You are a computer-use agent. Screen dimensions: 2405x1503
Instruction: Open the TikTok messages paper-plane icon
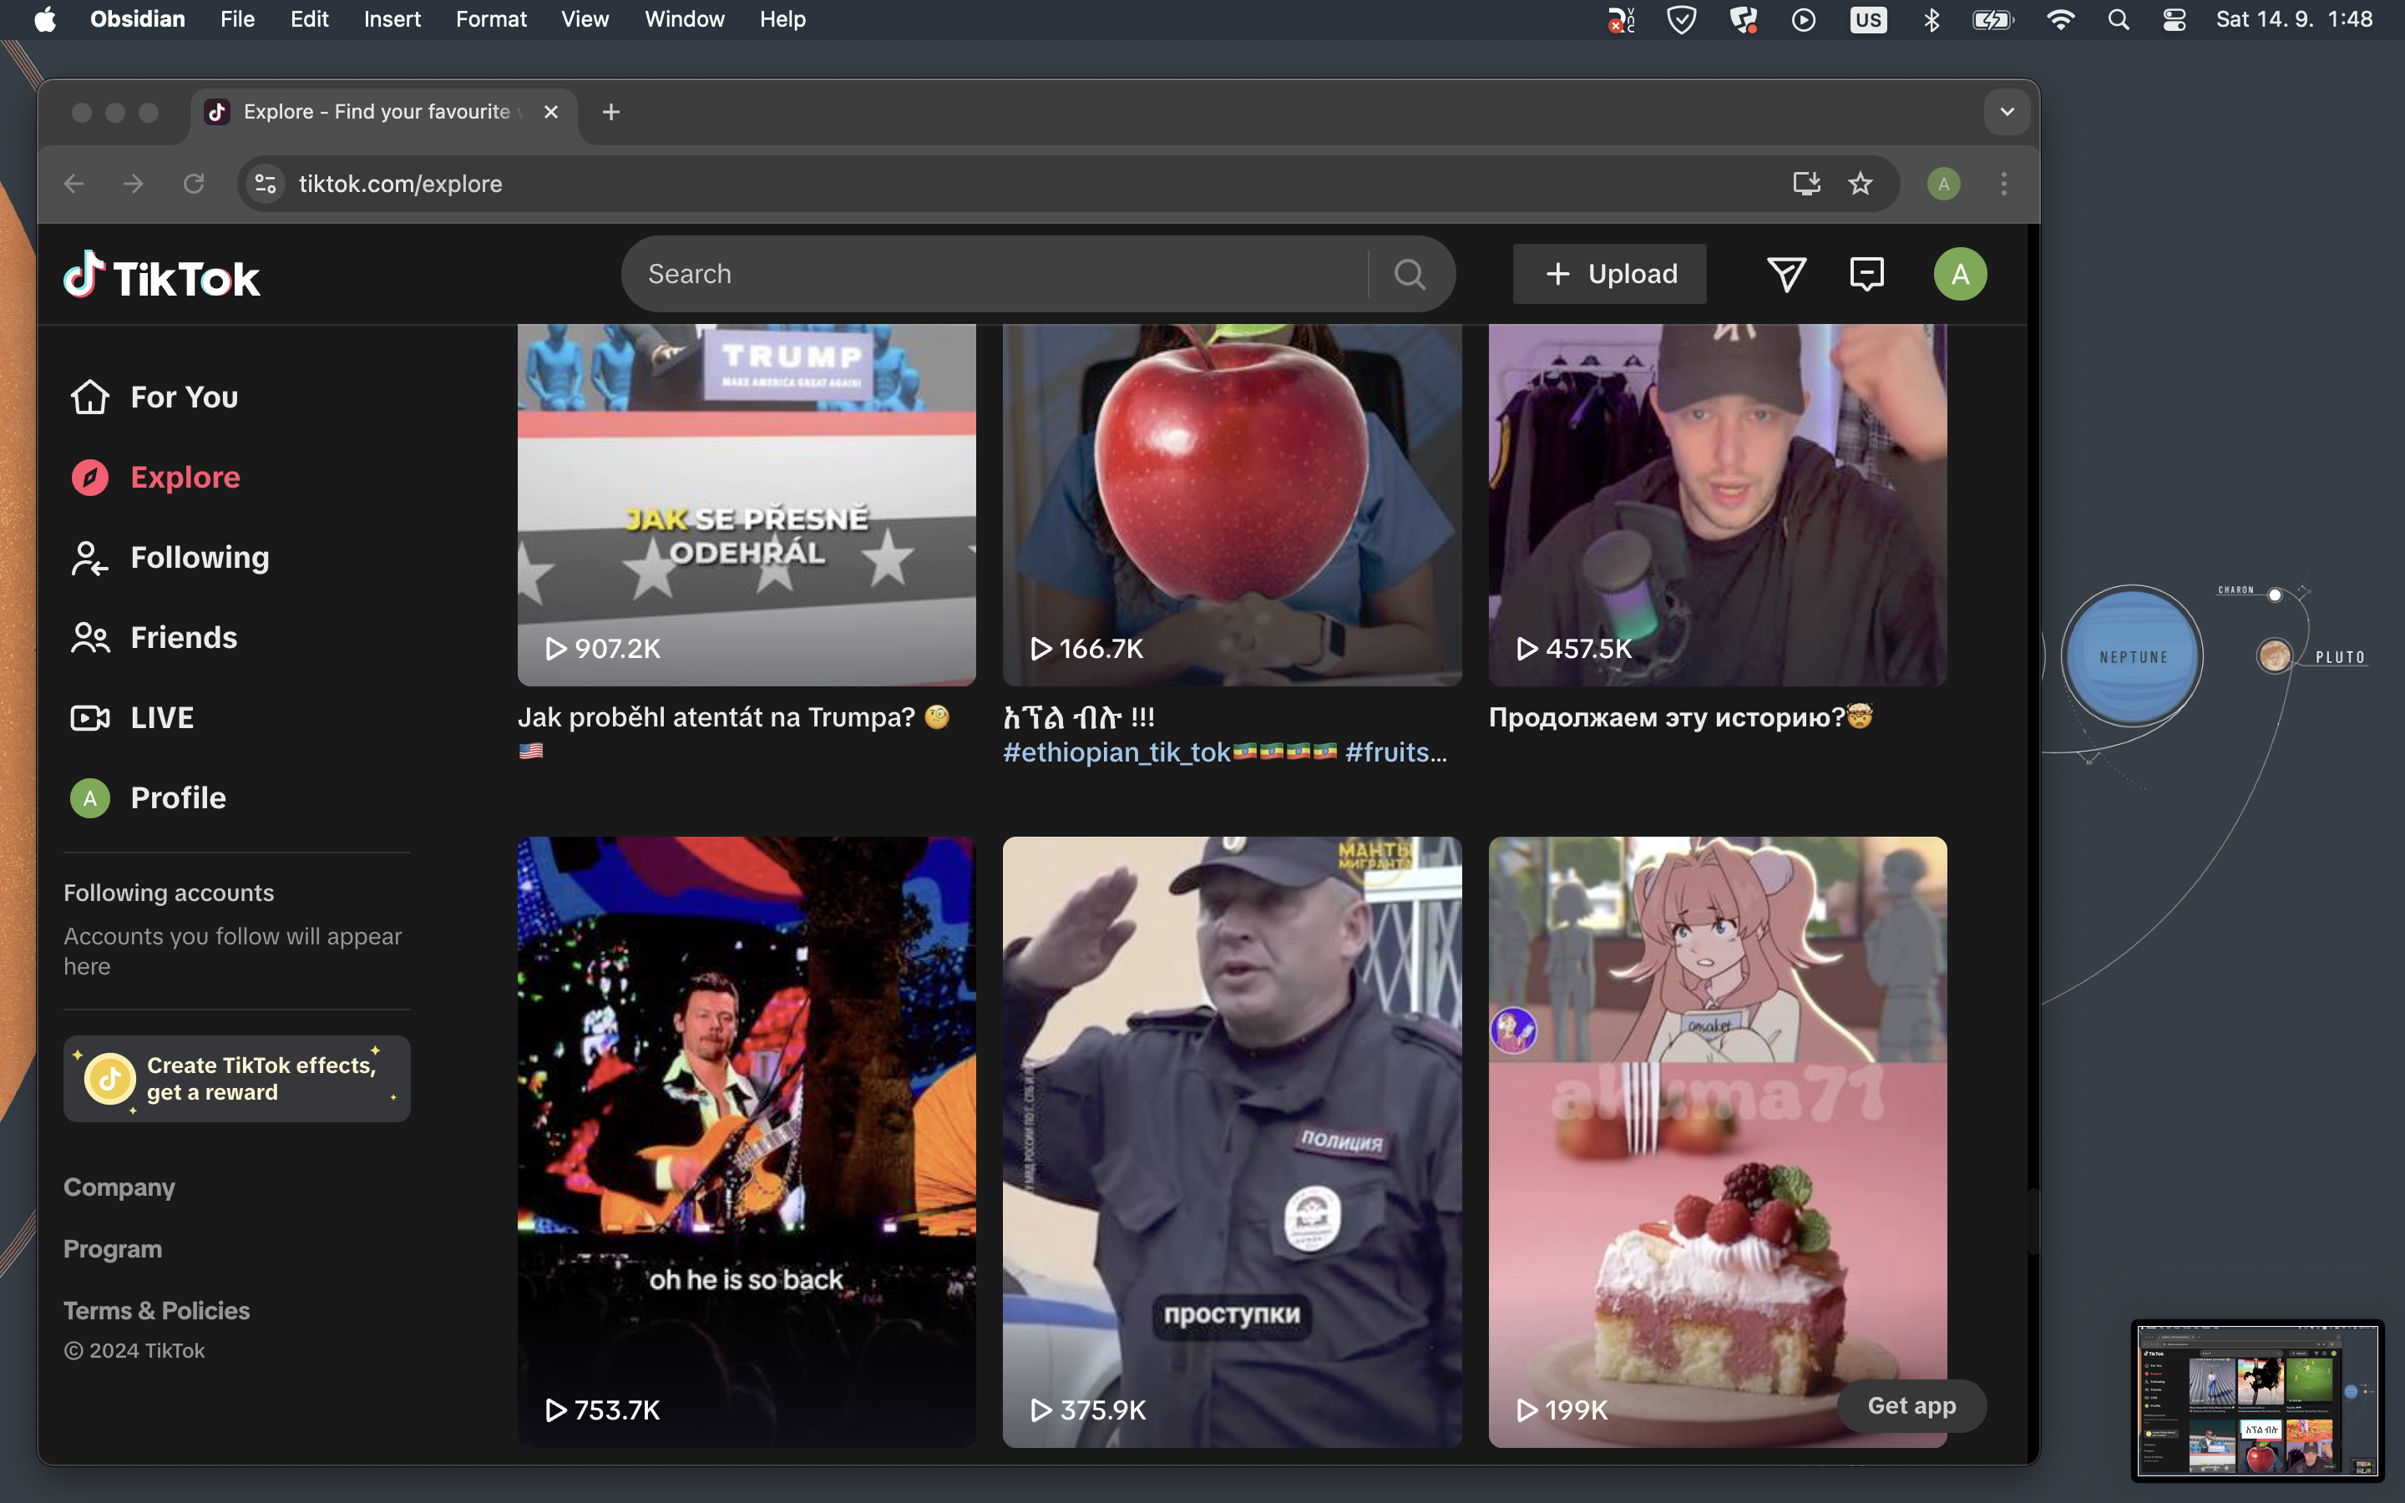point(1786,275)
